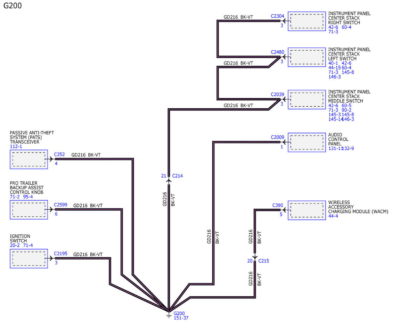Click the Center Stack Left Switch component box
This screenshot has width=417, height=322.
307,57
